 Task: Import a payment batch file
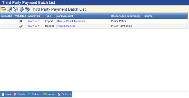(50, 94)
